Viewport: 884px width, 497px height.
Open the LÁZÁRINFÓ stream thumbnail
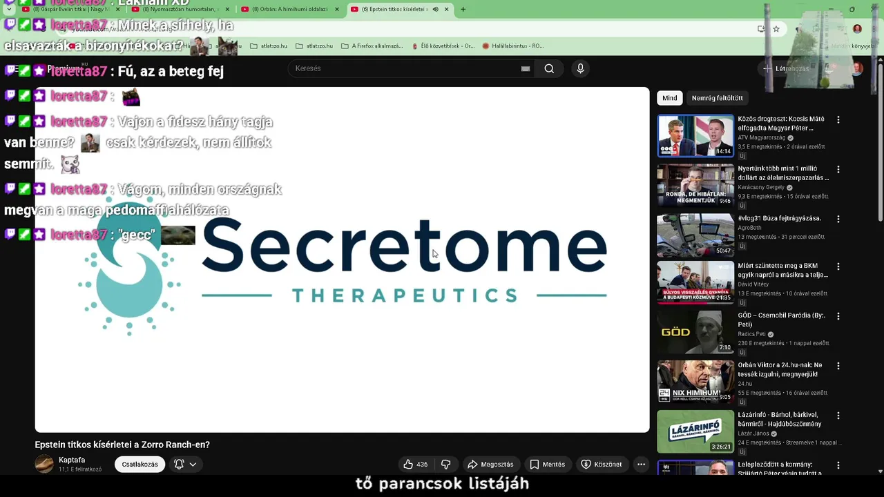click(x=695, y=431)
